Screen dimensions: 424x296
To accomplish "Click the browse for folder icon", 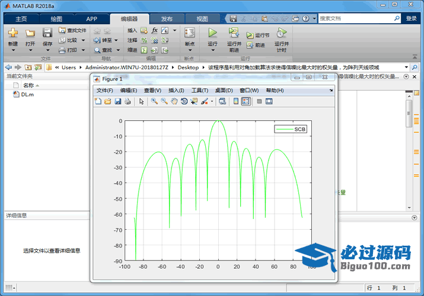I will coord(38,67).
